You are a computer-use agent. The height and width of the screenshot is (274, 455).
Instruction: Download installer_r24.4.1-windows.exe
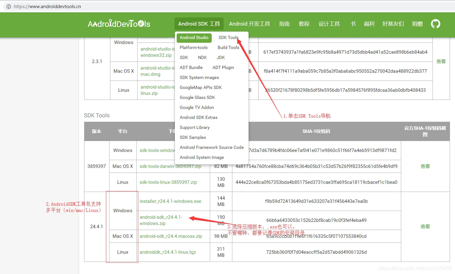coord(170,201)
